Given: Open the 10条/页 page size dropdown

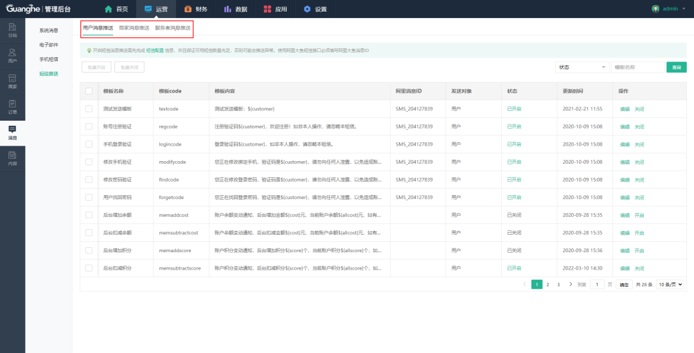Looking at the screenshot, I should 670,284.
